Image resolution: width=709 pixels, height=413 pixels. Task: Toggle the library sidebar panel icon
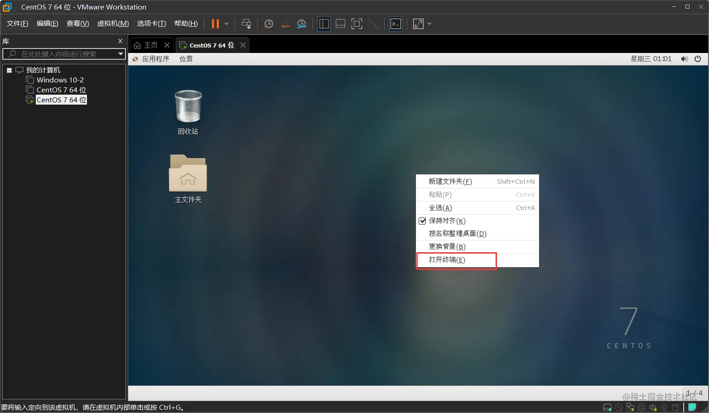[324, 24]
